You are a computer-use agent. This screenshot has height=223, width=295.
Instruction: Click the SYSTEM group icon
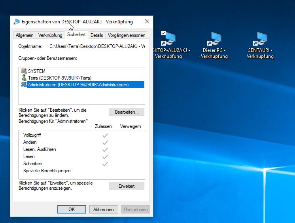point(24,71)
